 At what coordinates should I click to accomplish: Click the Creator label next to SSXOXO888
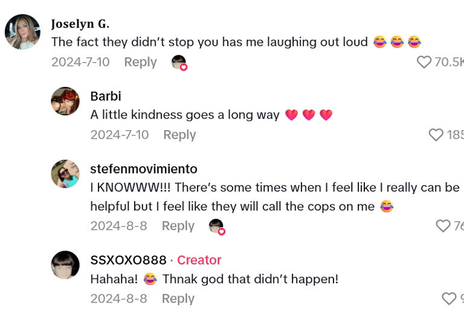coord(199,260)
